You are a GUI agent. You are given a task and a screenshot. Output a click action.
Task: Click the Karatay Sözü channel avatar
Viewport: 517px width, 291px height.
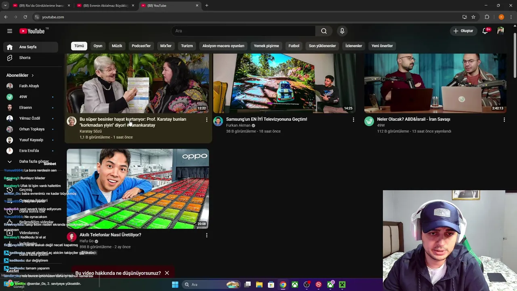point(71,121)
